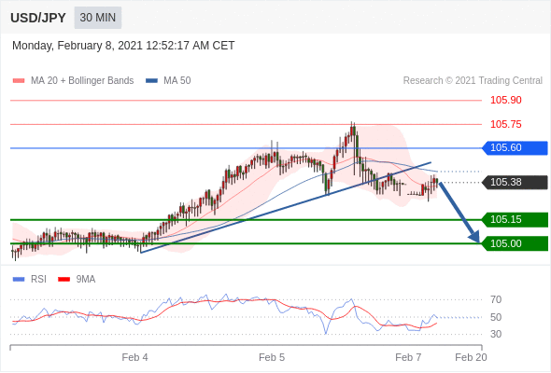551x373 pixels.
Task: Click the blue downward arrow head
Action: coord(474,237)
